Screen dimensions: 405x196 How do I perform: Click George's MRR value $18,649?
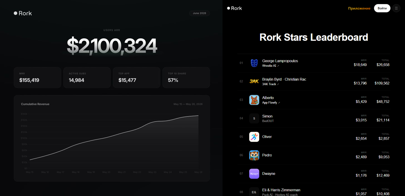tap(360, 65)
